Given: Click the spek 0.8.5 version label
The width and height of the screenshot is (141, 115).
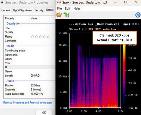Looking at the screenshot, I should point(131,24).
